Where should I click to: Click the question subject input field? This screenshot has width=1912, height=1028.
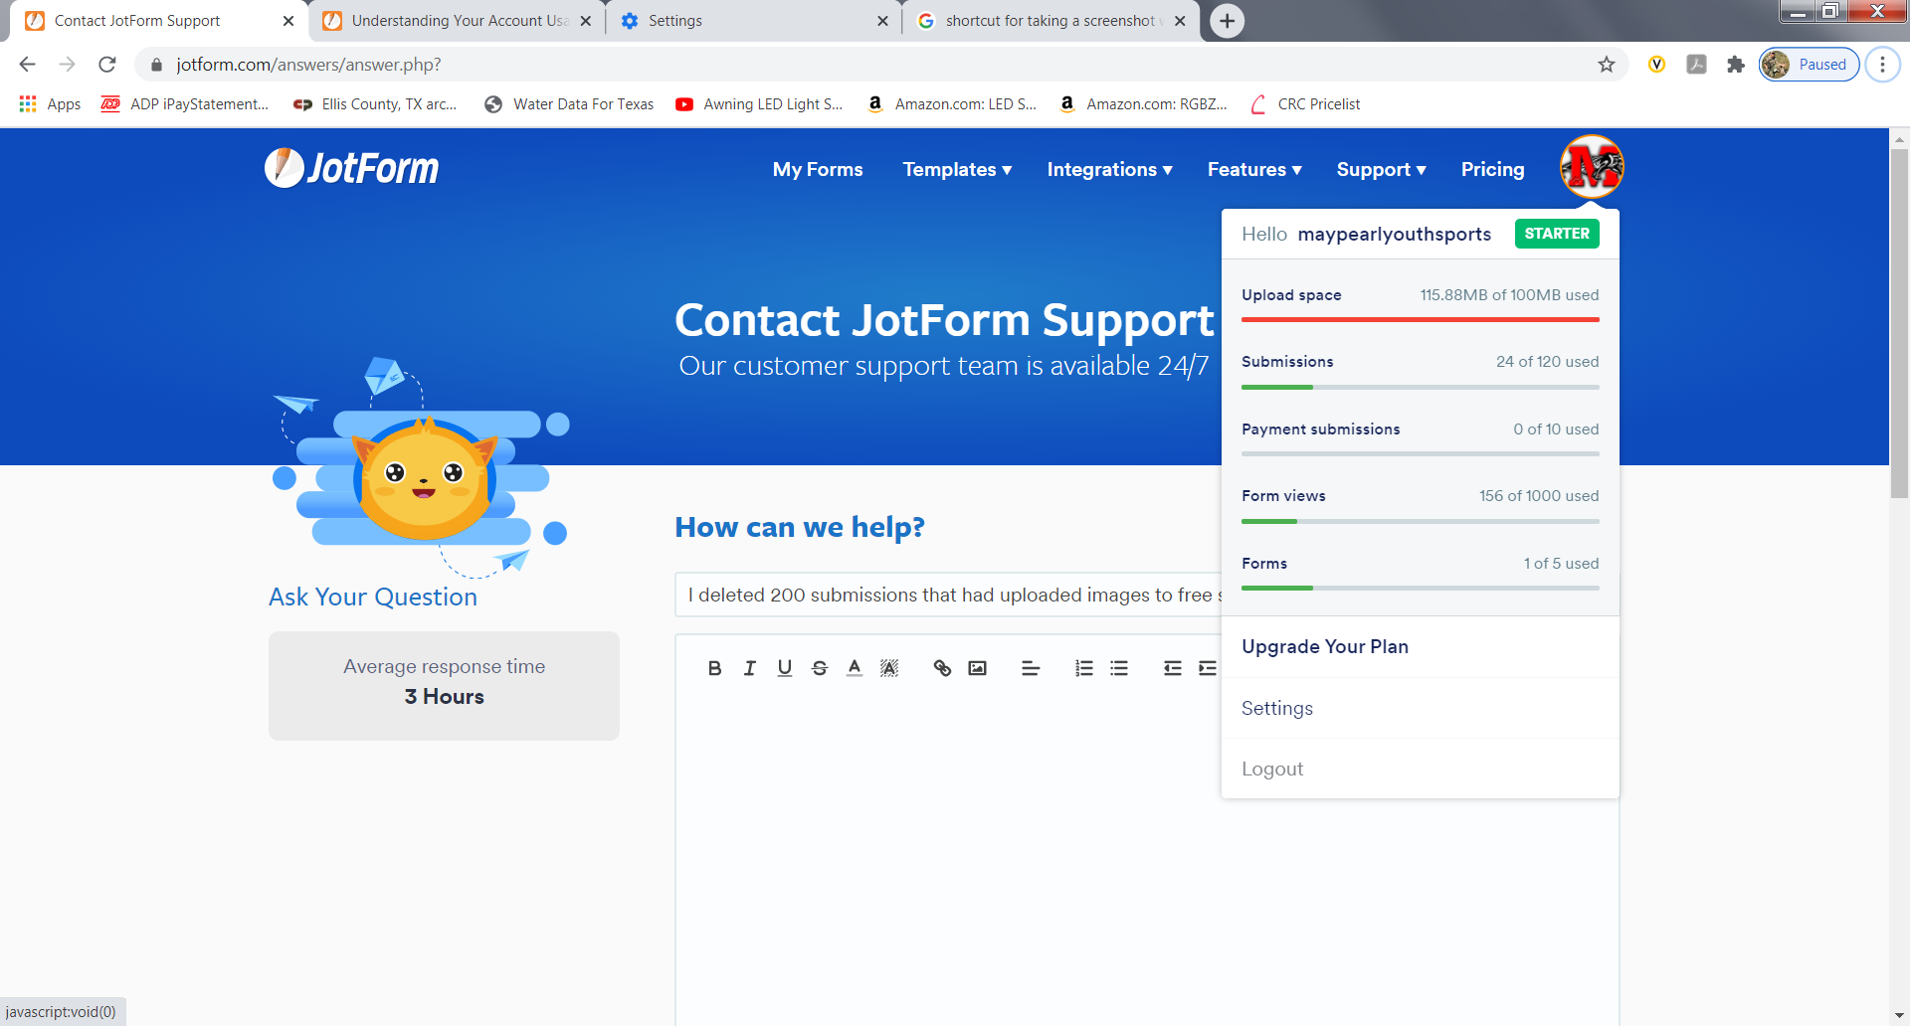[947, 596]
